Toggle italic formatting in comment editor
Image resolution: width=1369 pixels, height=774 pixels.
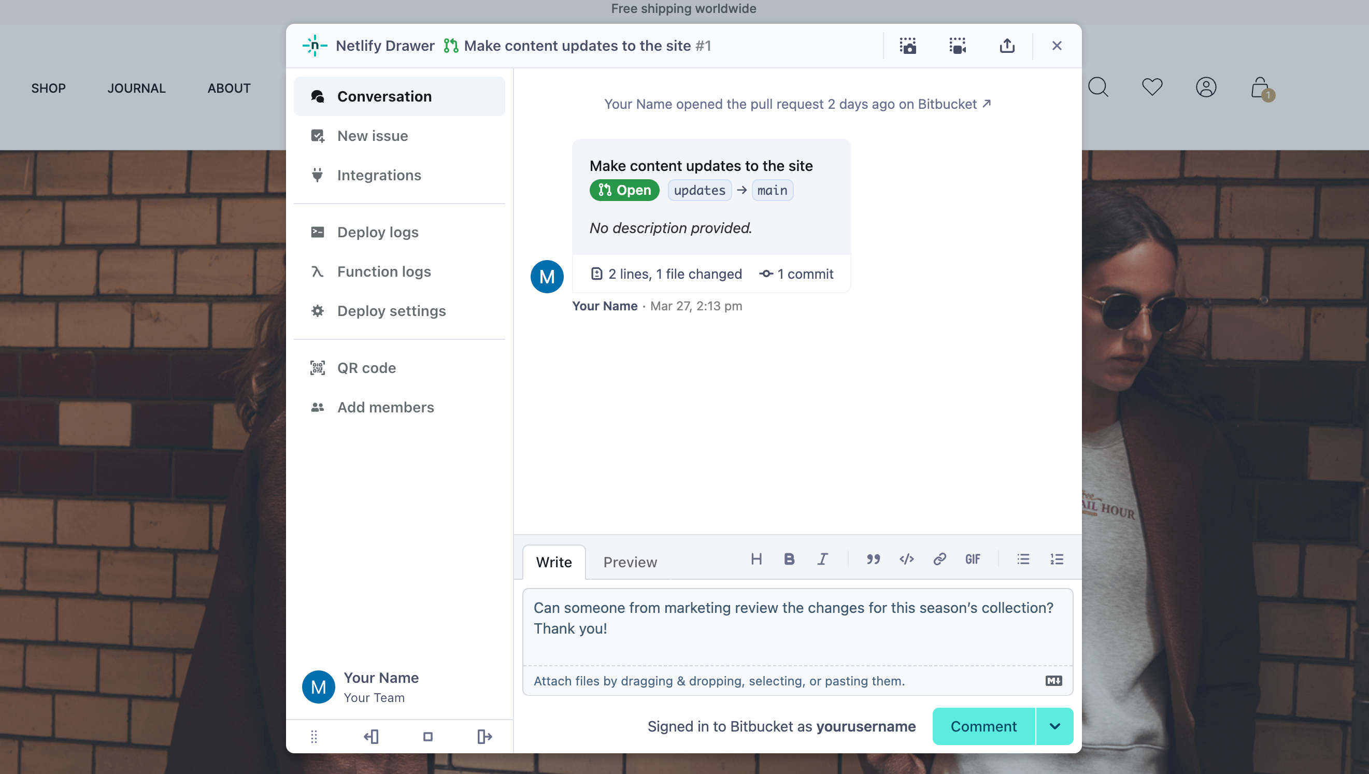point(822,558)
